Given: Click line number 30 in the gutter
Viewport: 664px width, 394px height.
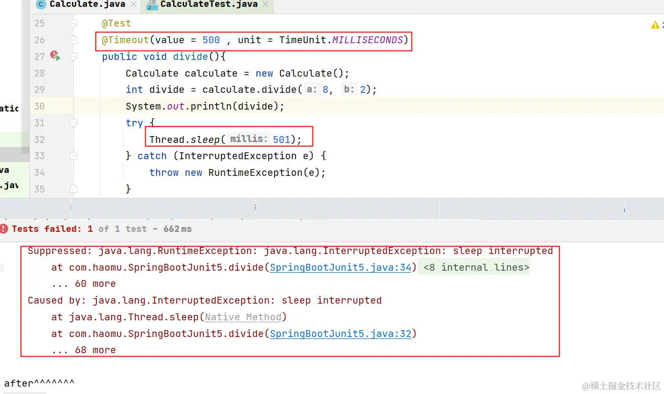Looking at the screenshot, I should (39, 106).
